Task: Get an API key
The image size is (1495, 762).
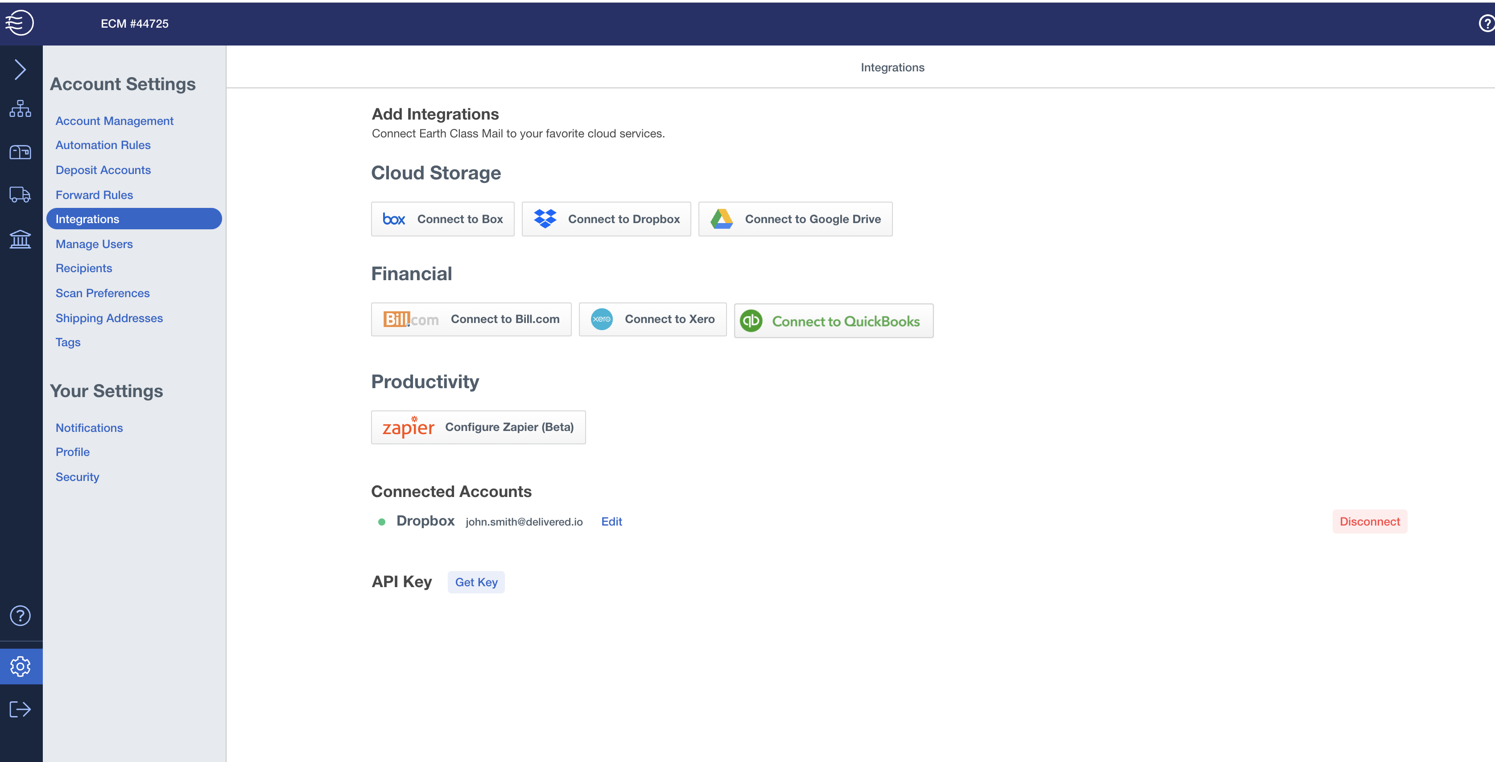Action: click(x=476, y=582)
